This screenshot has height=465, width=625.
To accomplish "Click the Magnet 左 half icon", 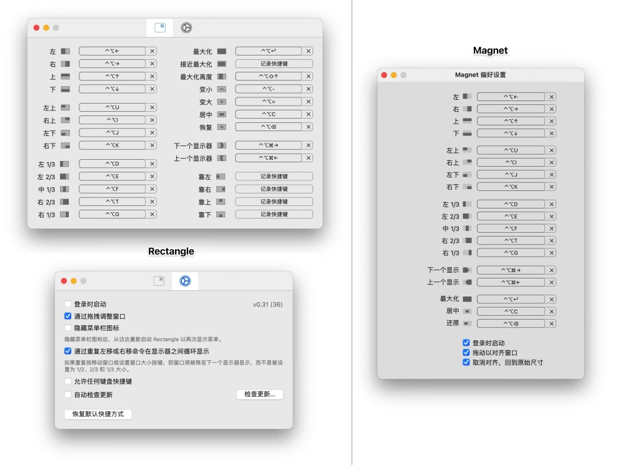I will [x=467, y=96].
